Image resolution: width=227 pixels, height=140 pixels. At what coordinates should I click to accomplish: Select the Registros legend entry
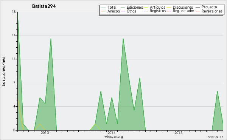point(158,11)
